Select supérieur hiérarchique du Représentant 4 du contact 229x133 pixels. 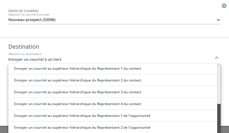(x=78, y=104)
